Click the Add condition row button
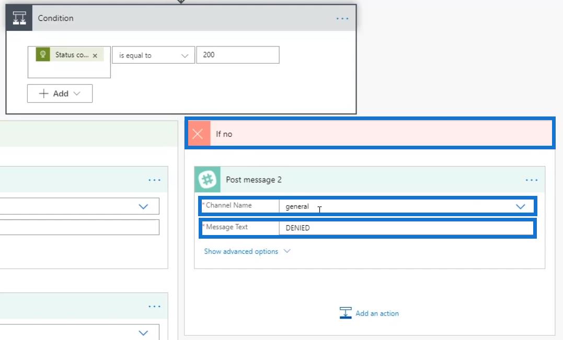This screenshot has width=563, height=340. pos(60,93)
